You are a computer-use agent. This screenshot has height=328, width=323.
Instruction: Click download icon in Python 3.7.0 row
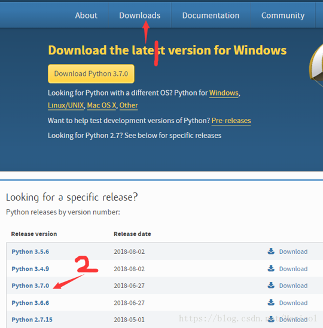tap(271, 286)
